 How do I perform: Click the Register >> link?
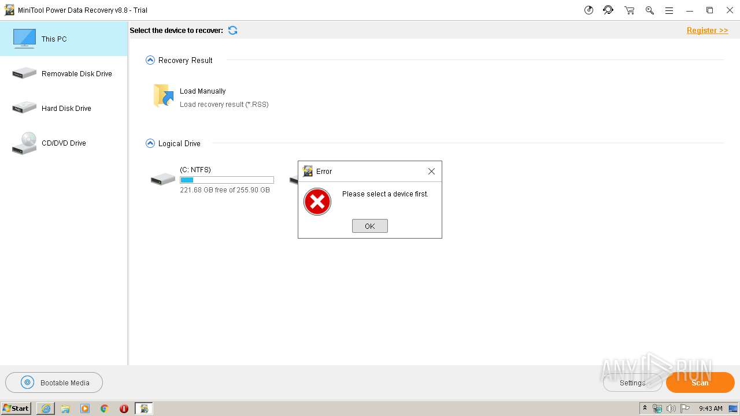coord(707,31)
